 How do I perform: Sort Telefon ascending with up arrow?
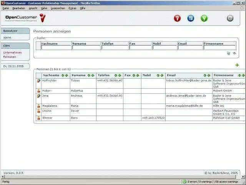tap(116, 76)
